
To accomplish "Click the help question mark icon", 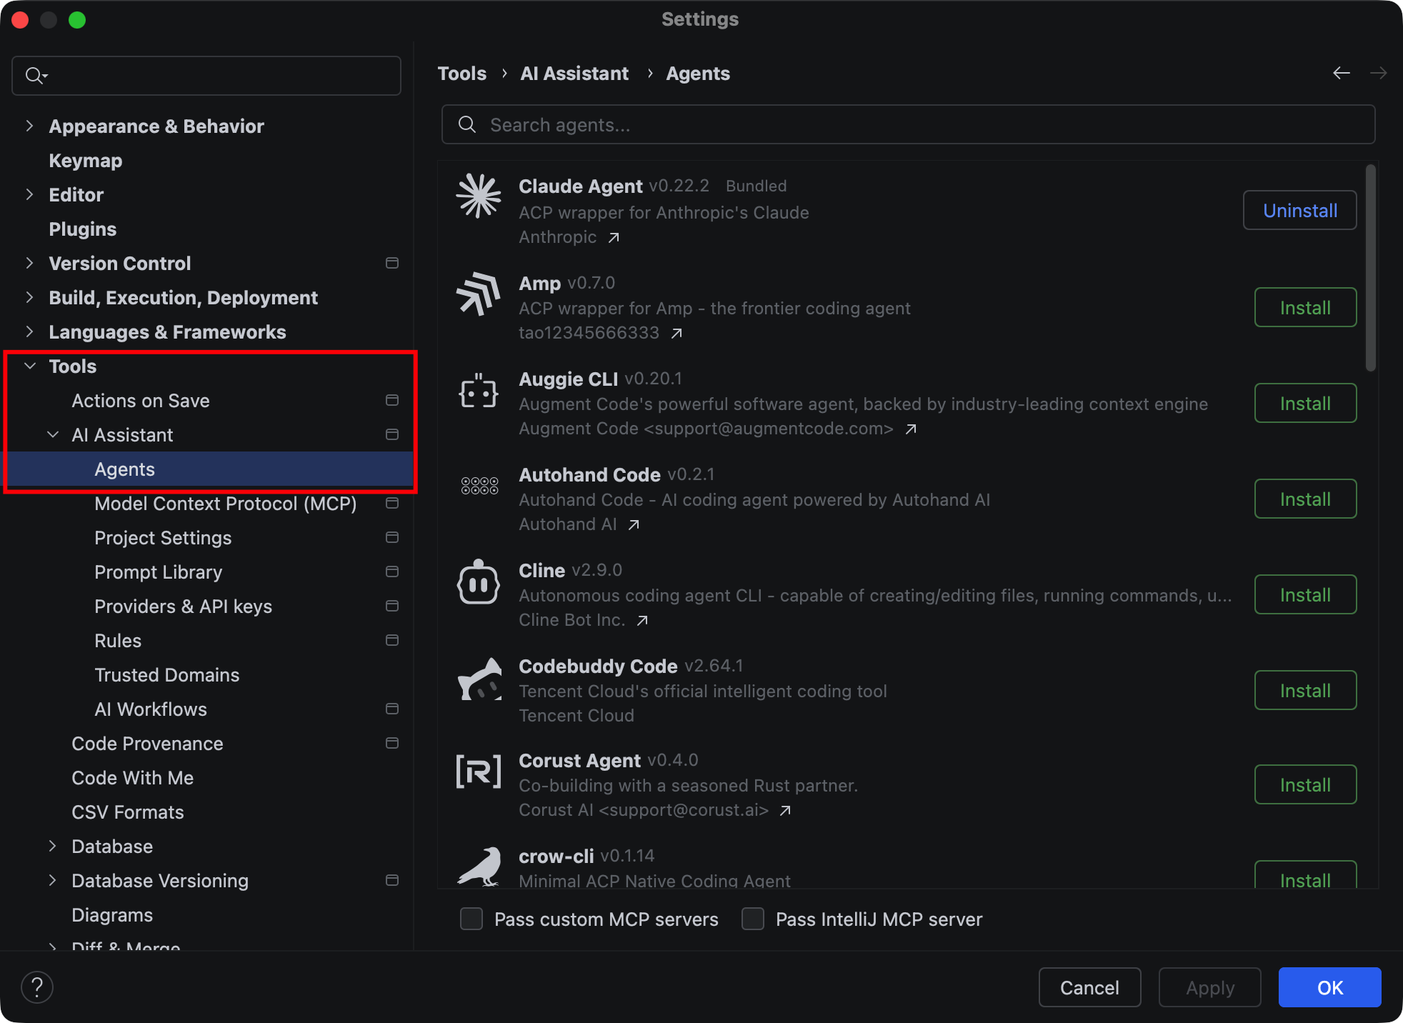I will pos(37,987).
